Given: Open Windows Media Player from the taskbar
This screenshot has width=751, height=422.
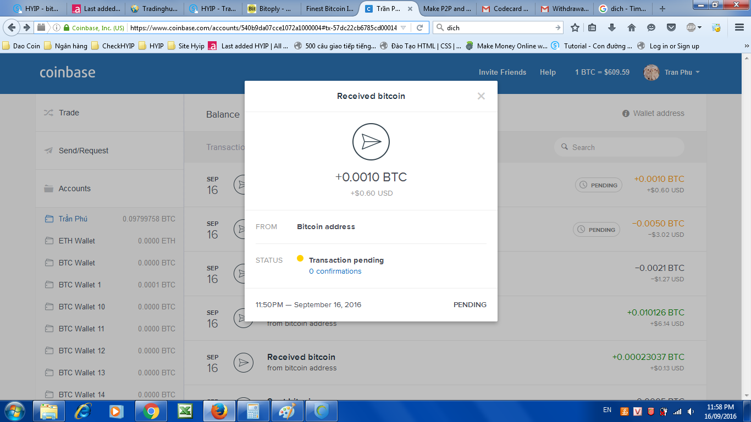Looking at the screenshot, I should click(x=117, y=411).
